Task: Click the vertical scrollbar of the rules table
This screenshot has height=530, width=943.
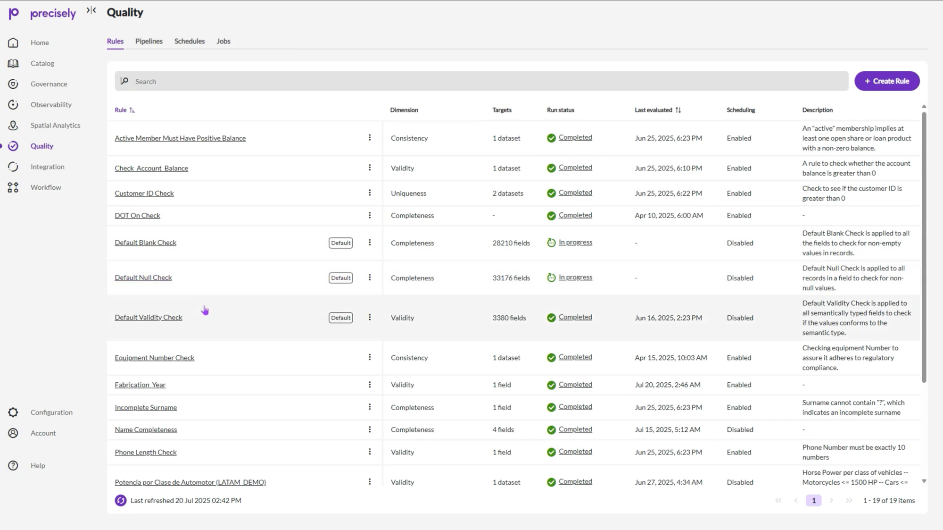Action: (x=924, y=245)
